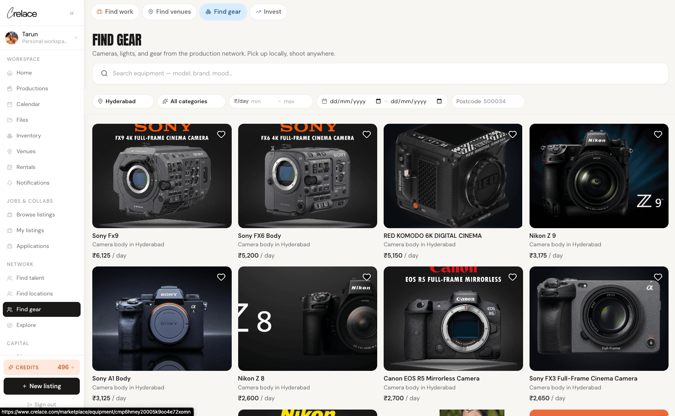
Task: Open Browse listings
Action: click(42, 215)
